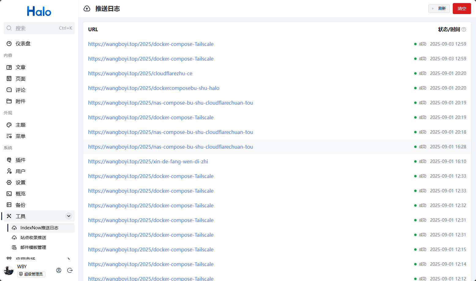The image size is (476, 281).
Task: Click the logout icon at bottom left
Action: coord(70,270)
